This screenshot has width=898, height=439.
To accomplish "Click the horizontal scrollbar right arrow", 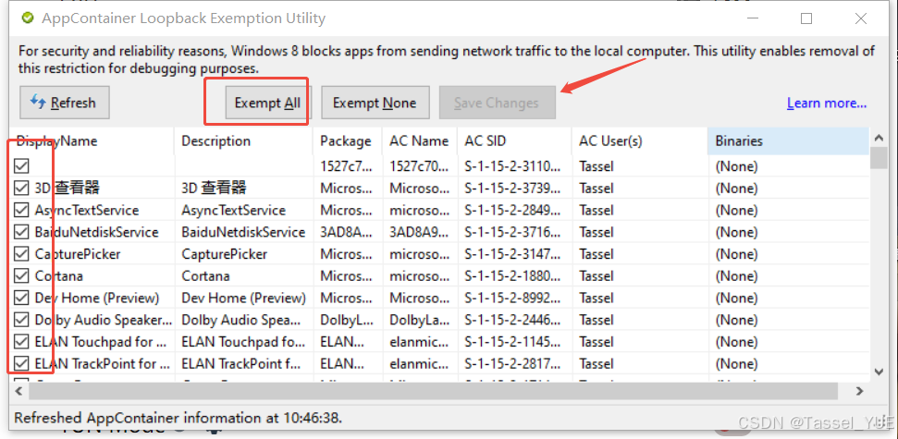I will point(859,392).
